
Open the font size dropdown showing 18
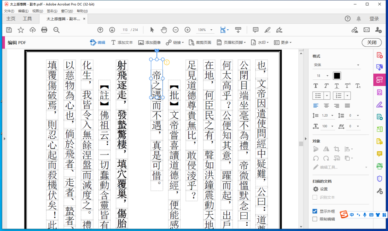click(x=327, y=76)
